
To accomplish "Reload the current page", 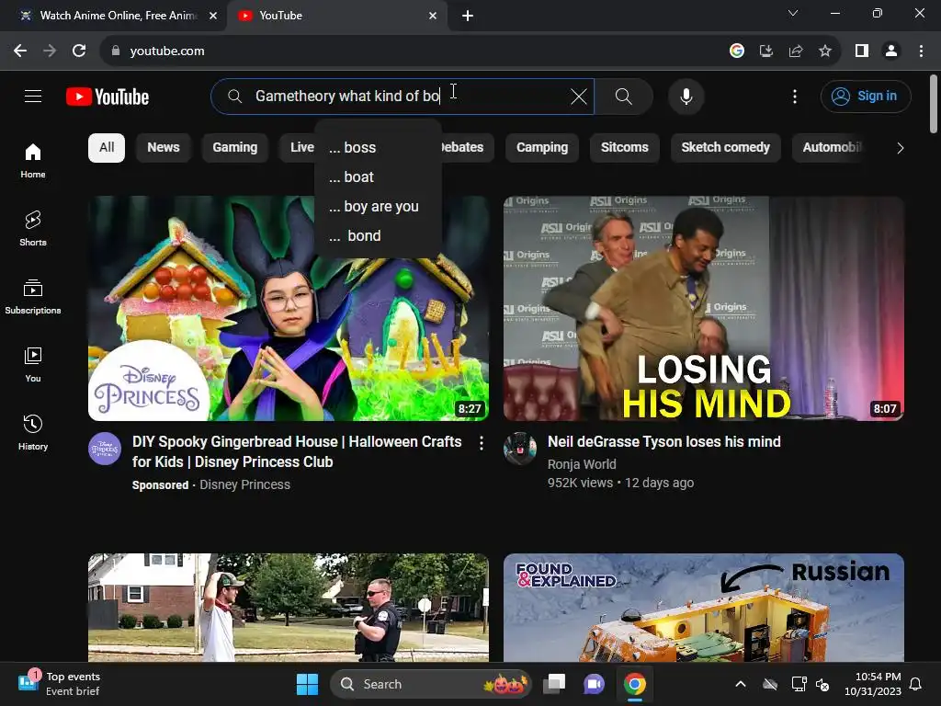I will coord(79,51).
